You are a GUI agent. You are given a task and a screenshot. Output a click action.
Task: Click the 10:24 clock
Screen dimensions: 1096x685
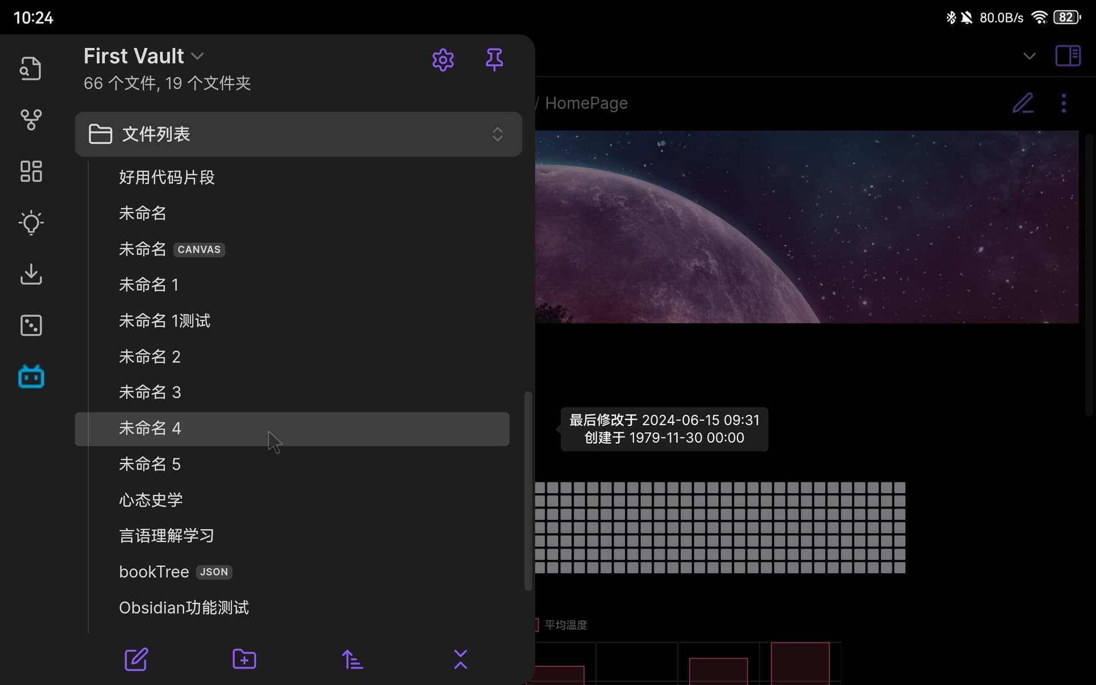(33, 18)
